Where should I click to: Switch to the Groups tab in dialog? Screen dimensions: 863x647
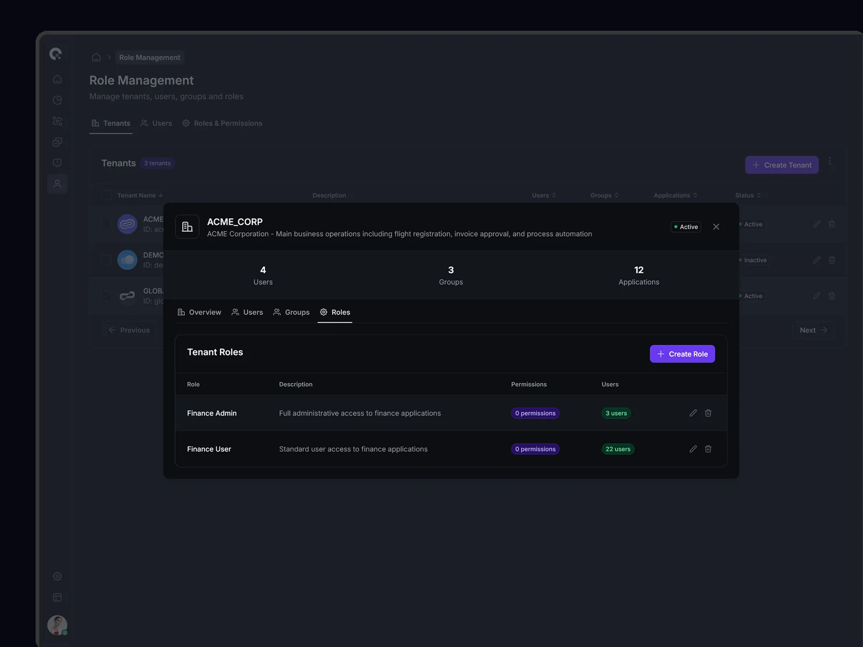point(291,312)
